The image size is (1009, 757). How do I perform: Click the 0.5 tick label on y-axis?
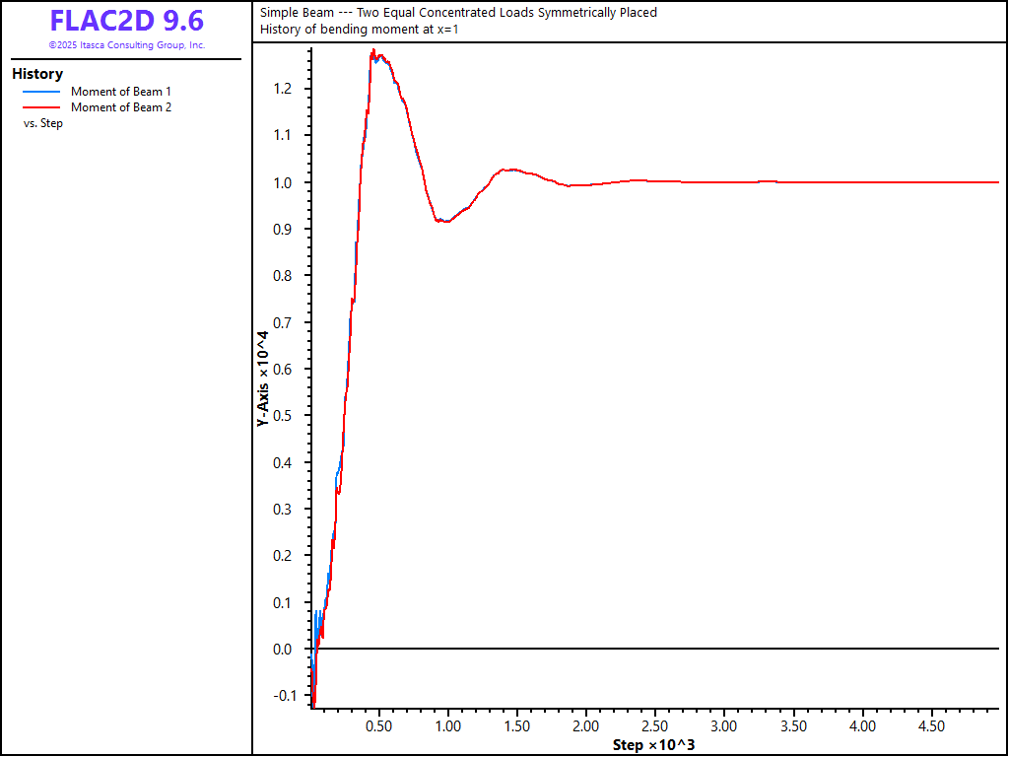(x=284, y=416)
